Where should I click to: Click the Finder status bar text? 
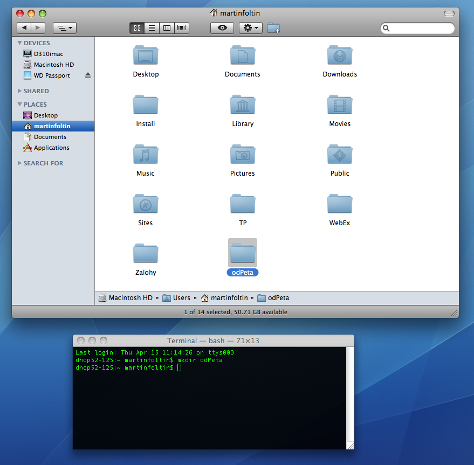click(236, 312)
